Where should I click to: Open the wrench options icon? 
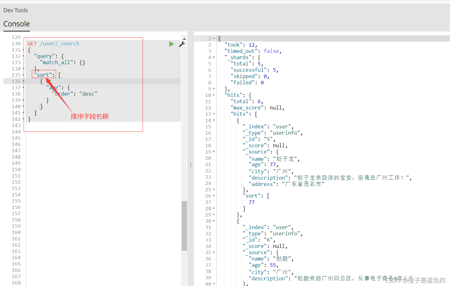182,44
